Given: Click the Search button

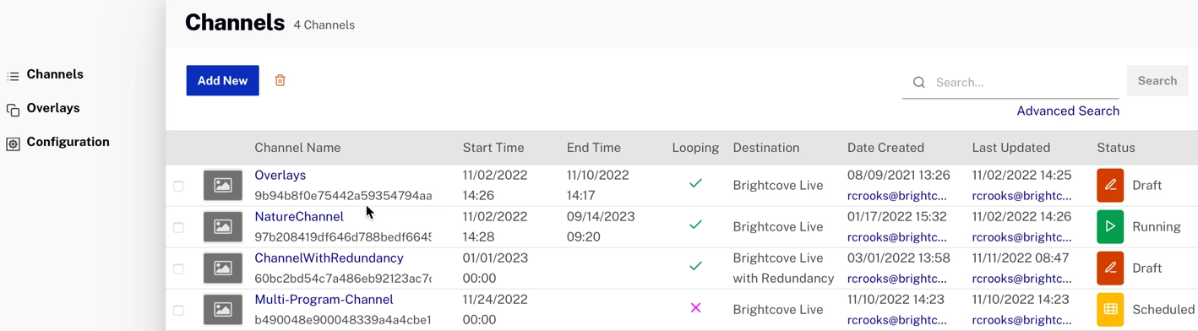Looking at the screenshot, I should 1157,81.
